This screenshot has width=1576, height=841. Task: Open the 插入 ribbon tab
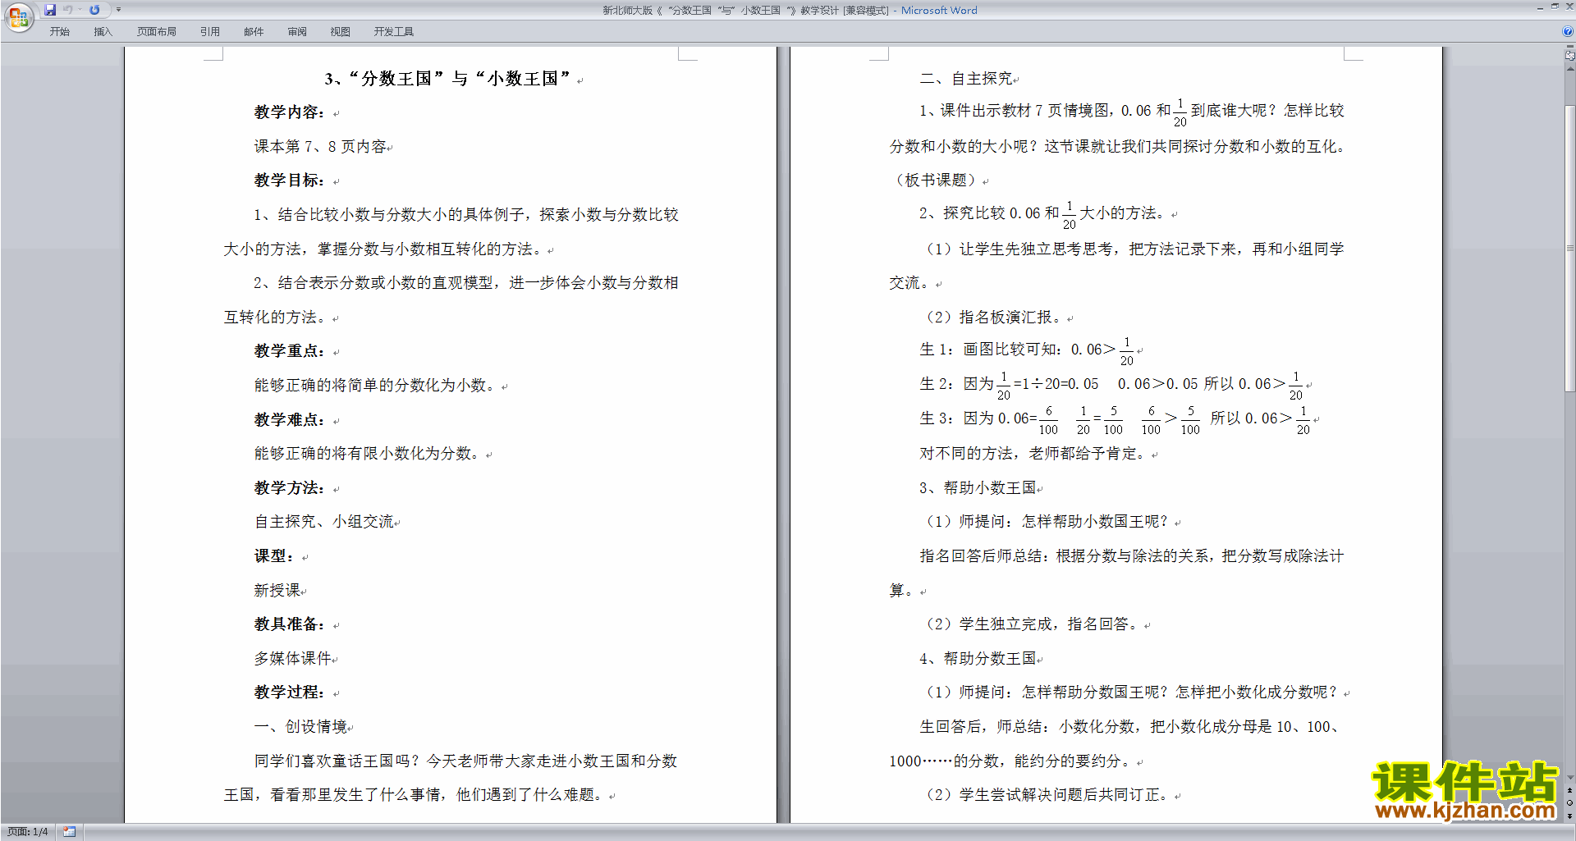[x=103, y=31]
